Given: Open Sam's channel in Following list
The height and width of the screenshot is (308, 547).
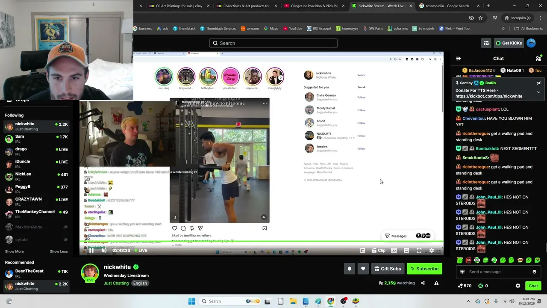Looking at the screenshot, I should (36, 139).
